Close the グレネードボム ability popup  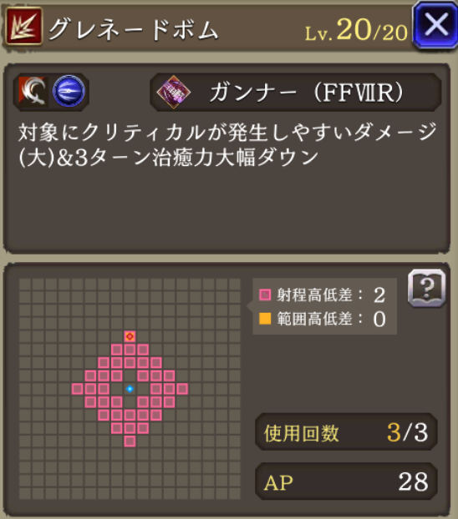435,25
